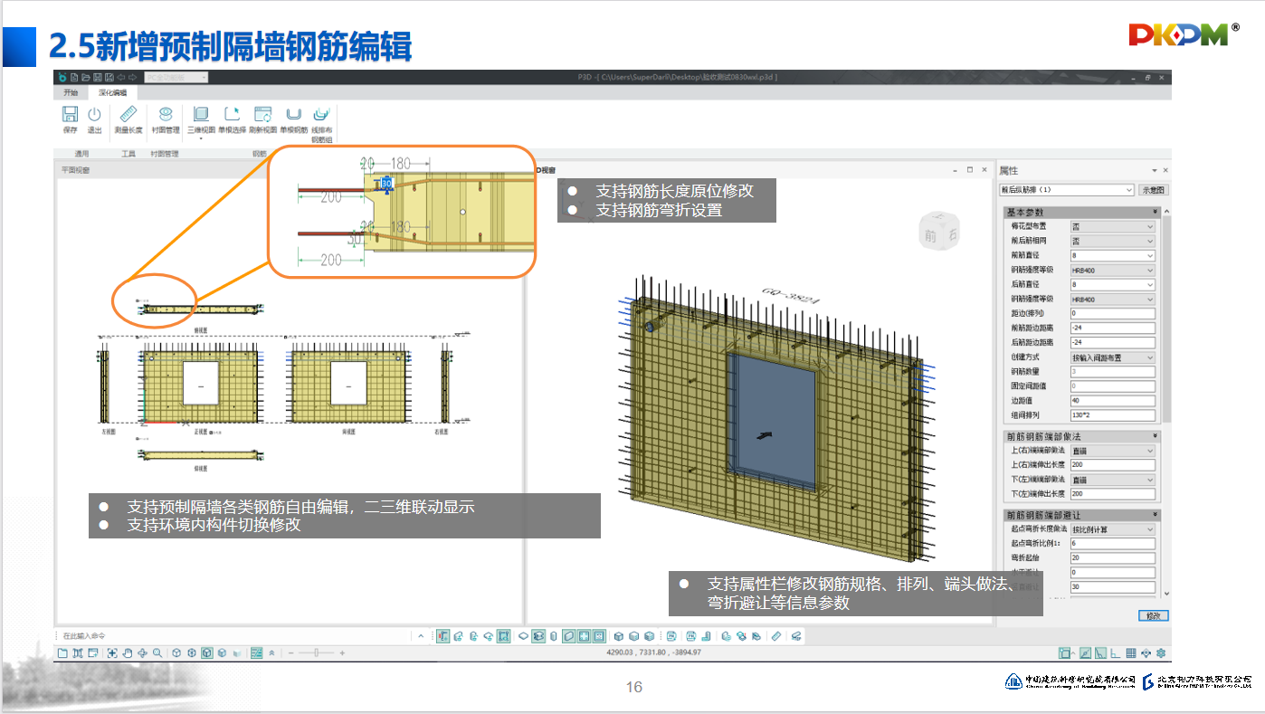Click the 边距值 input field

tap(1112, 401)
